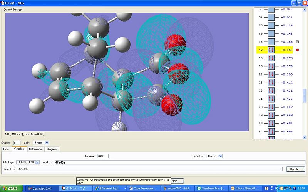Viewport: 308px width, 192px height.
Task: Switch to the Calculation tab
Action: pyautogui.click(x=35, y=149)
